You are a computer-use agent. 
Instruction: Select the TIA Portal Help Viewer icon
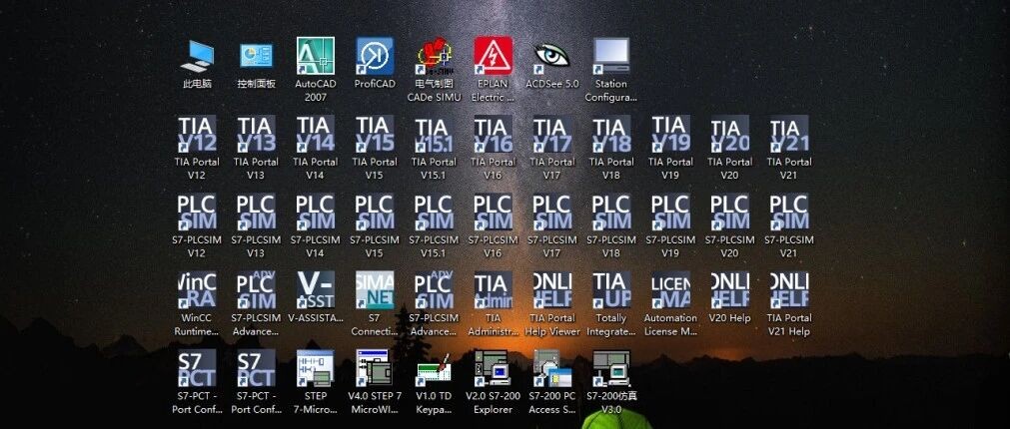point(551,290)
